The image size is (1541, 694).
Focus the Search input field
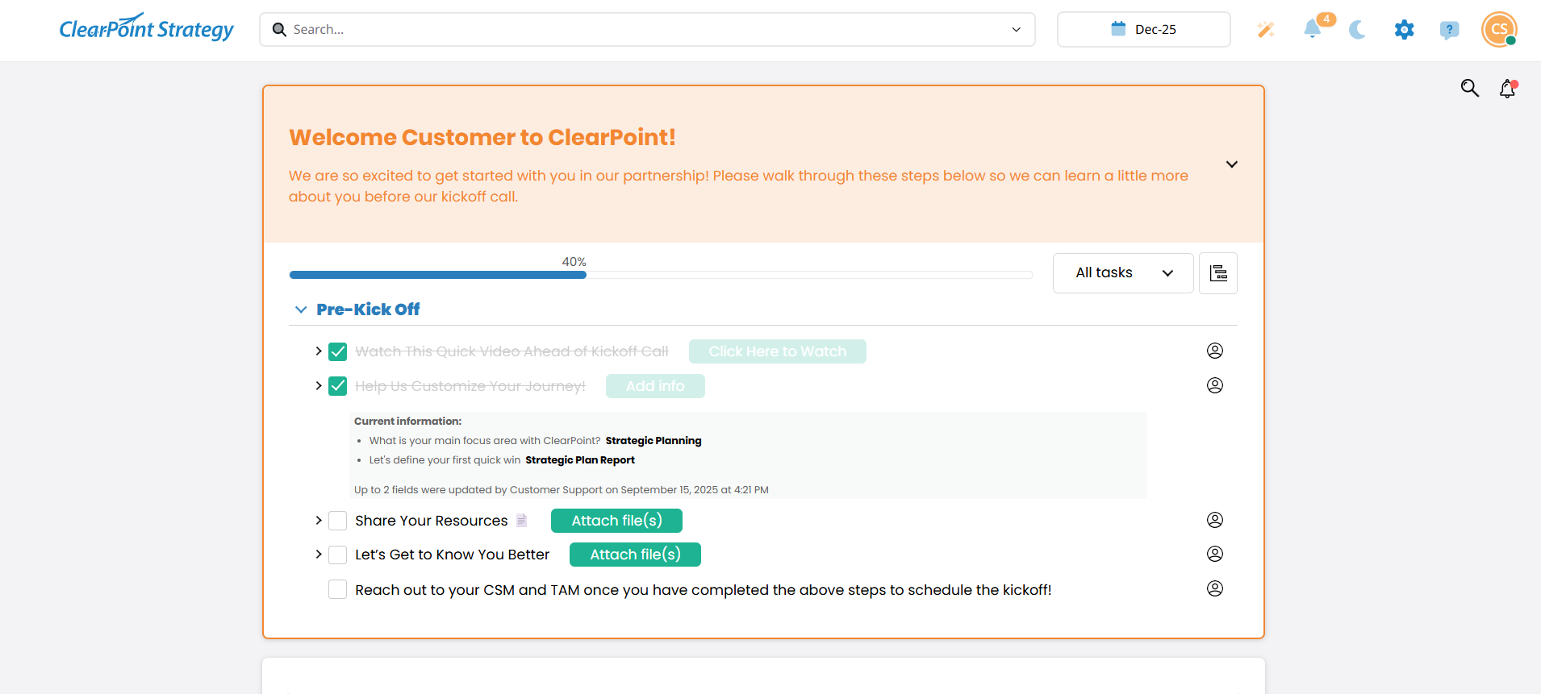point(647,29)
